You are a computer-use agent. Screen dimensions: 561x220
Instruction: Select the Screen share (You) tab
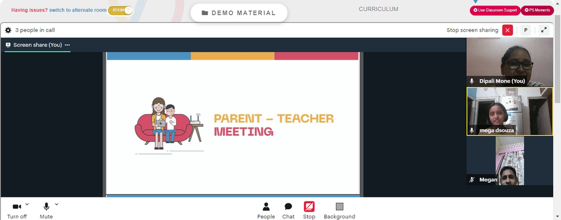pos(38,45)
